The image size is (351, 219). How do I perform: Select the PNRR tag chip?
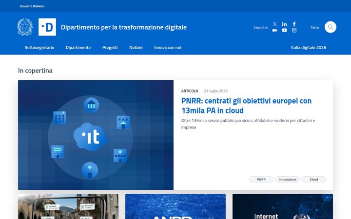261,179
